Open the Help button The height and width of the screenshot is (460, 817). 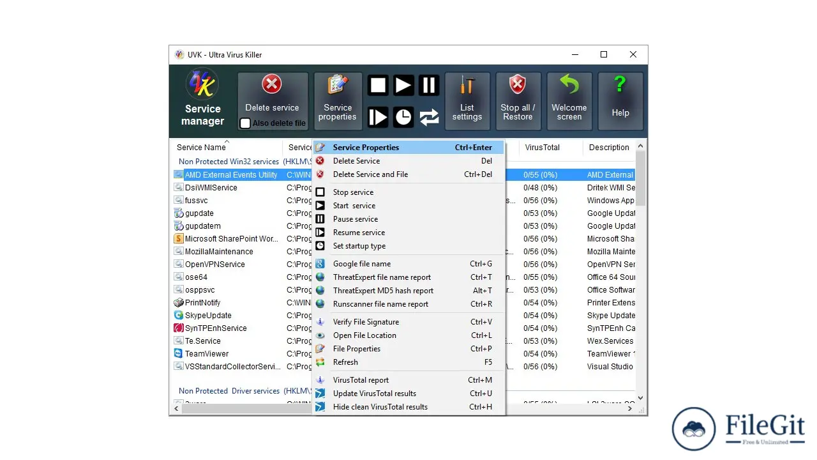pos(620,101)
